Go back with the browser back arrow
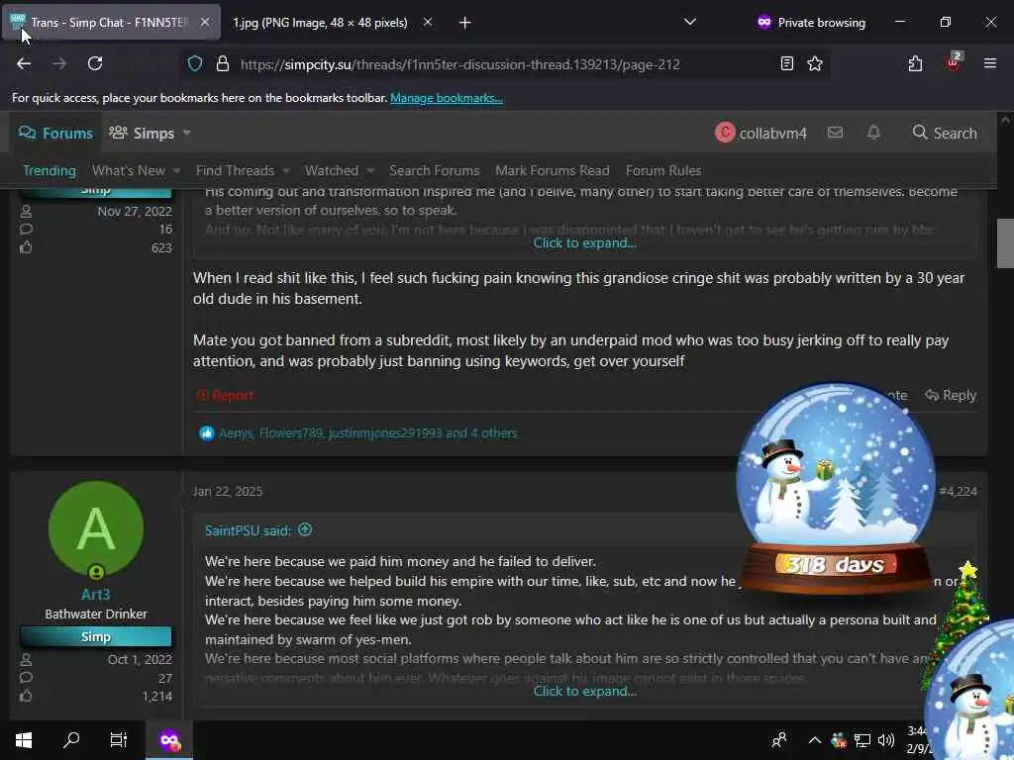Viewport: 1014px width, 760px height. [24, 63]
